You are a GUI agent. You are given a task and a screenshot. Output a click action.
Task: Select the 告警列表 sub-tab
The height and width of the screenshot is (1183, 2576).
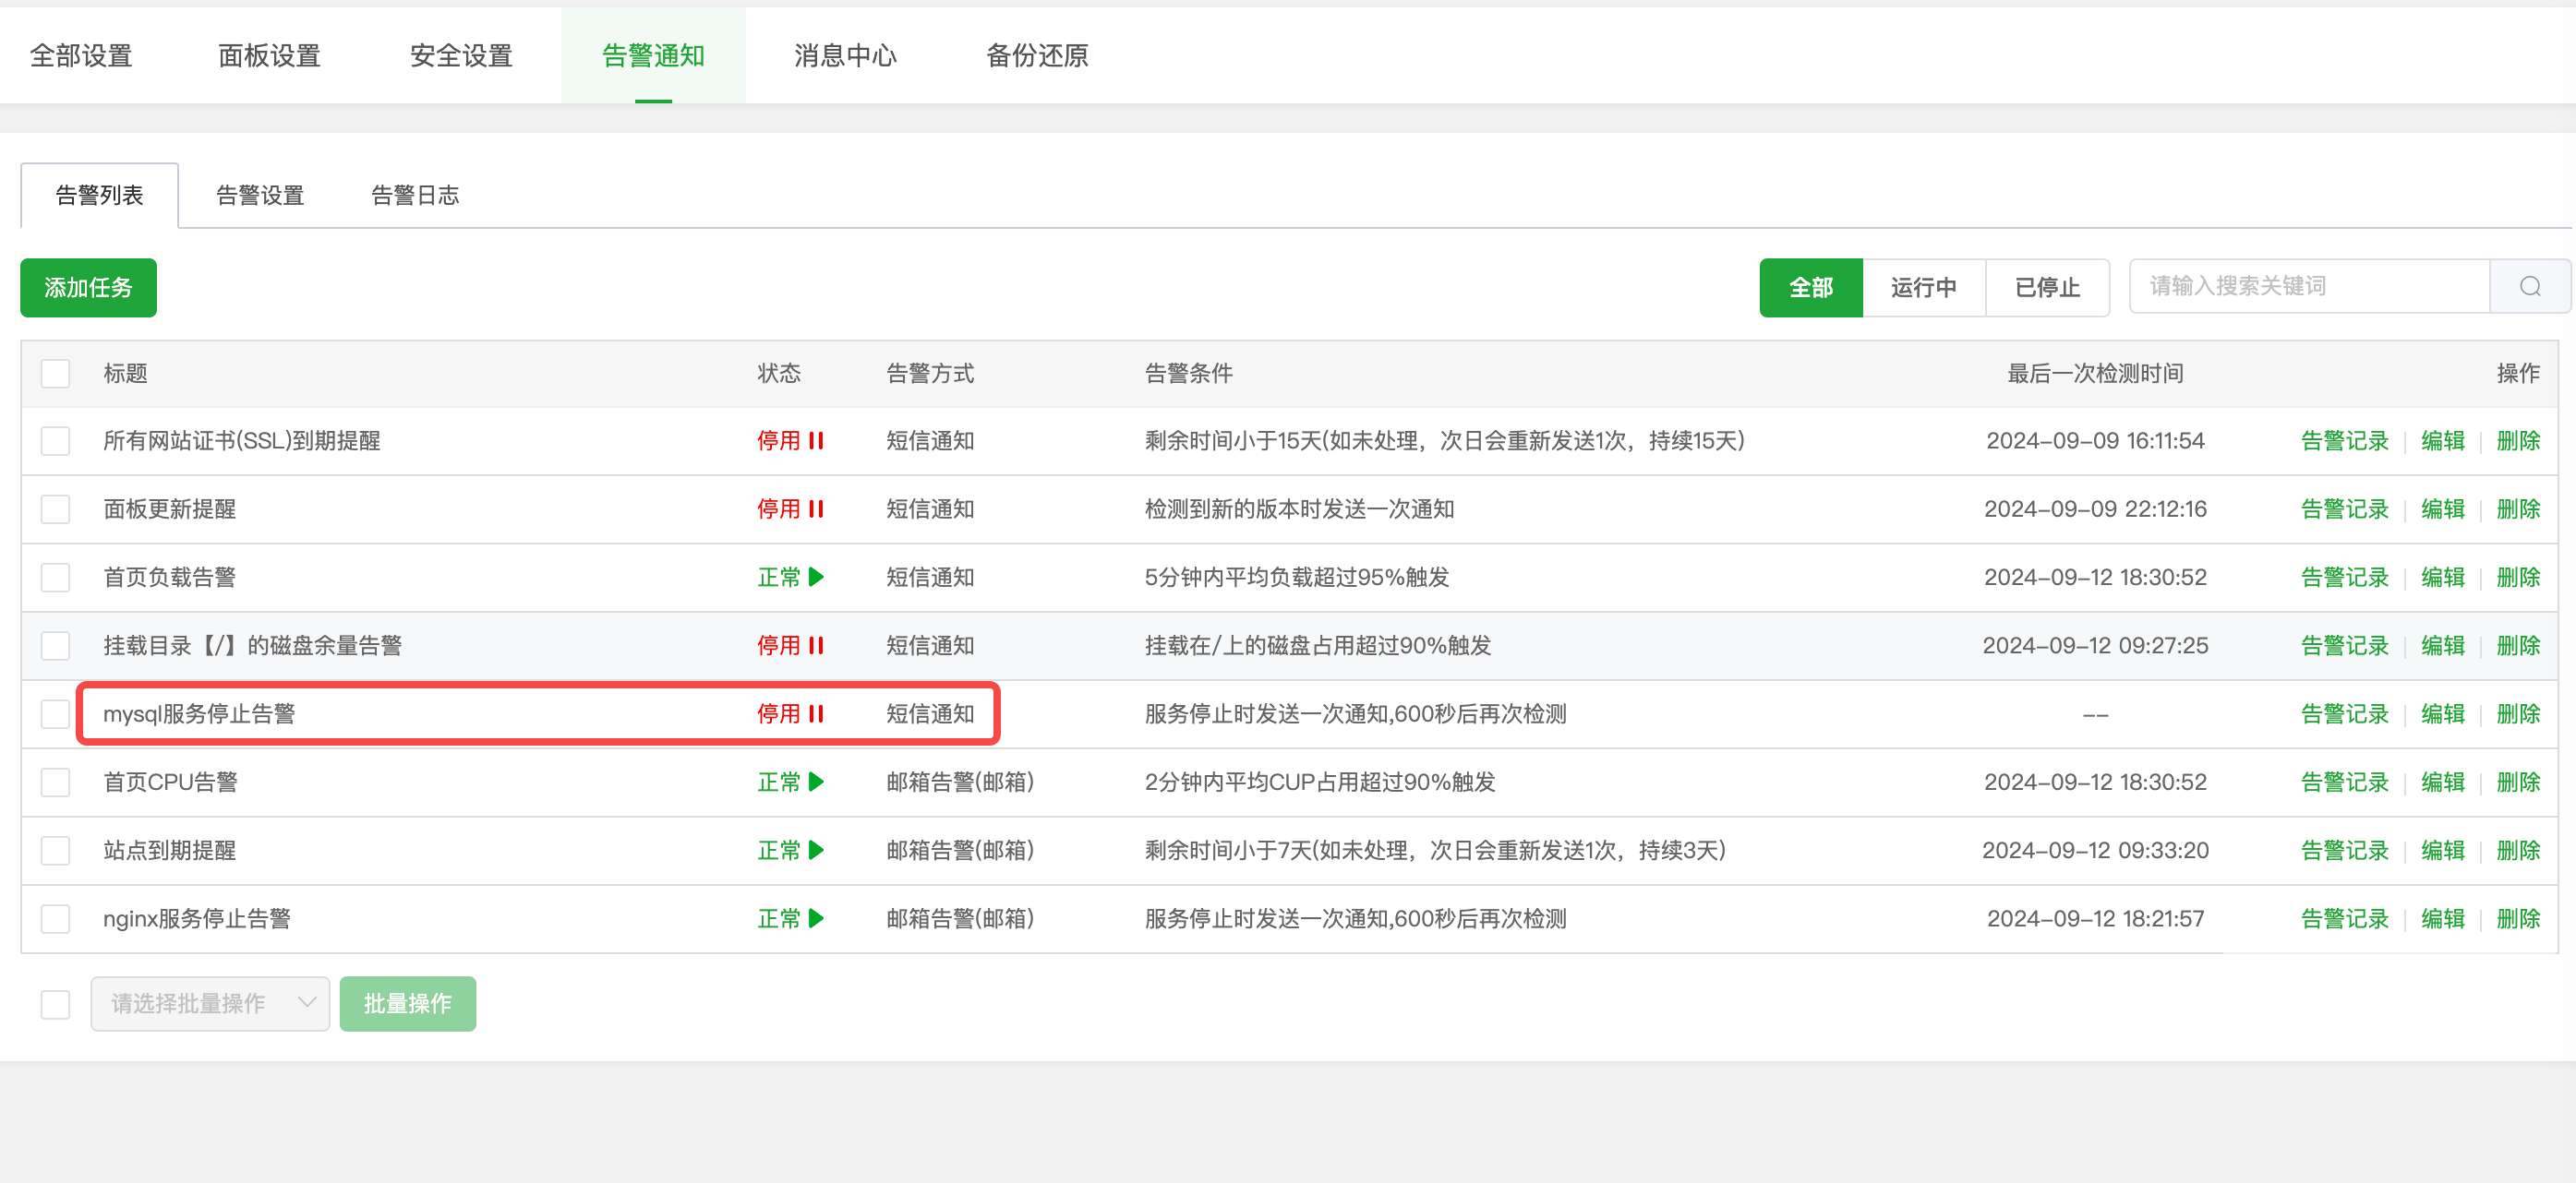pos(99,195)
